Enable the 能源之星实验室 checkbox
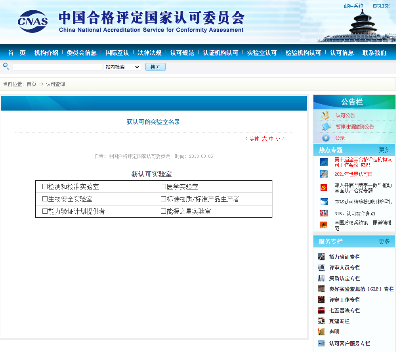Image resolution: width=401 pixels, height=352 pixels. click(162, 211)
